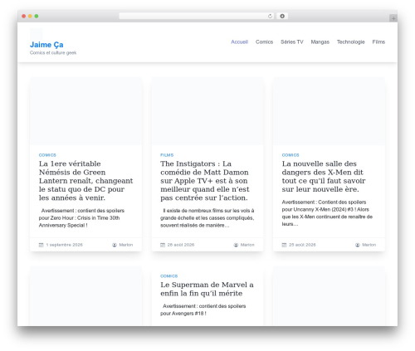Click author Marion on the X-Men card
The image size is (415, 351).
click(x=369, y=245)
